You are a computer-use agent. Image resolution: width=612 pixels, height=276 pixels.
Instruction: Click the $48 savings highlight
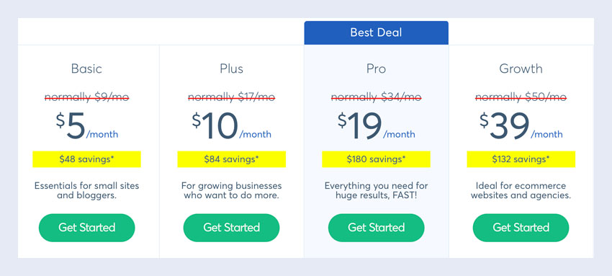[x=86, y=159]
